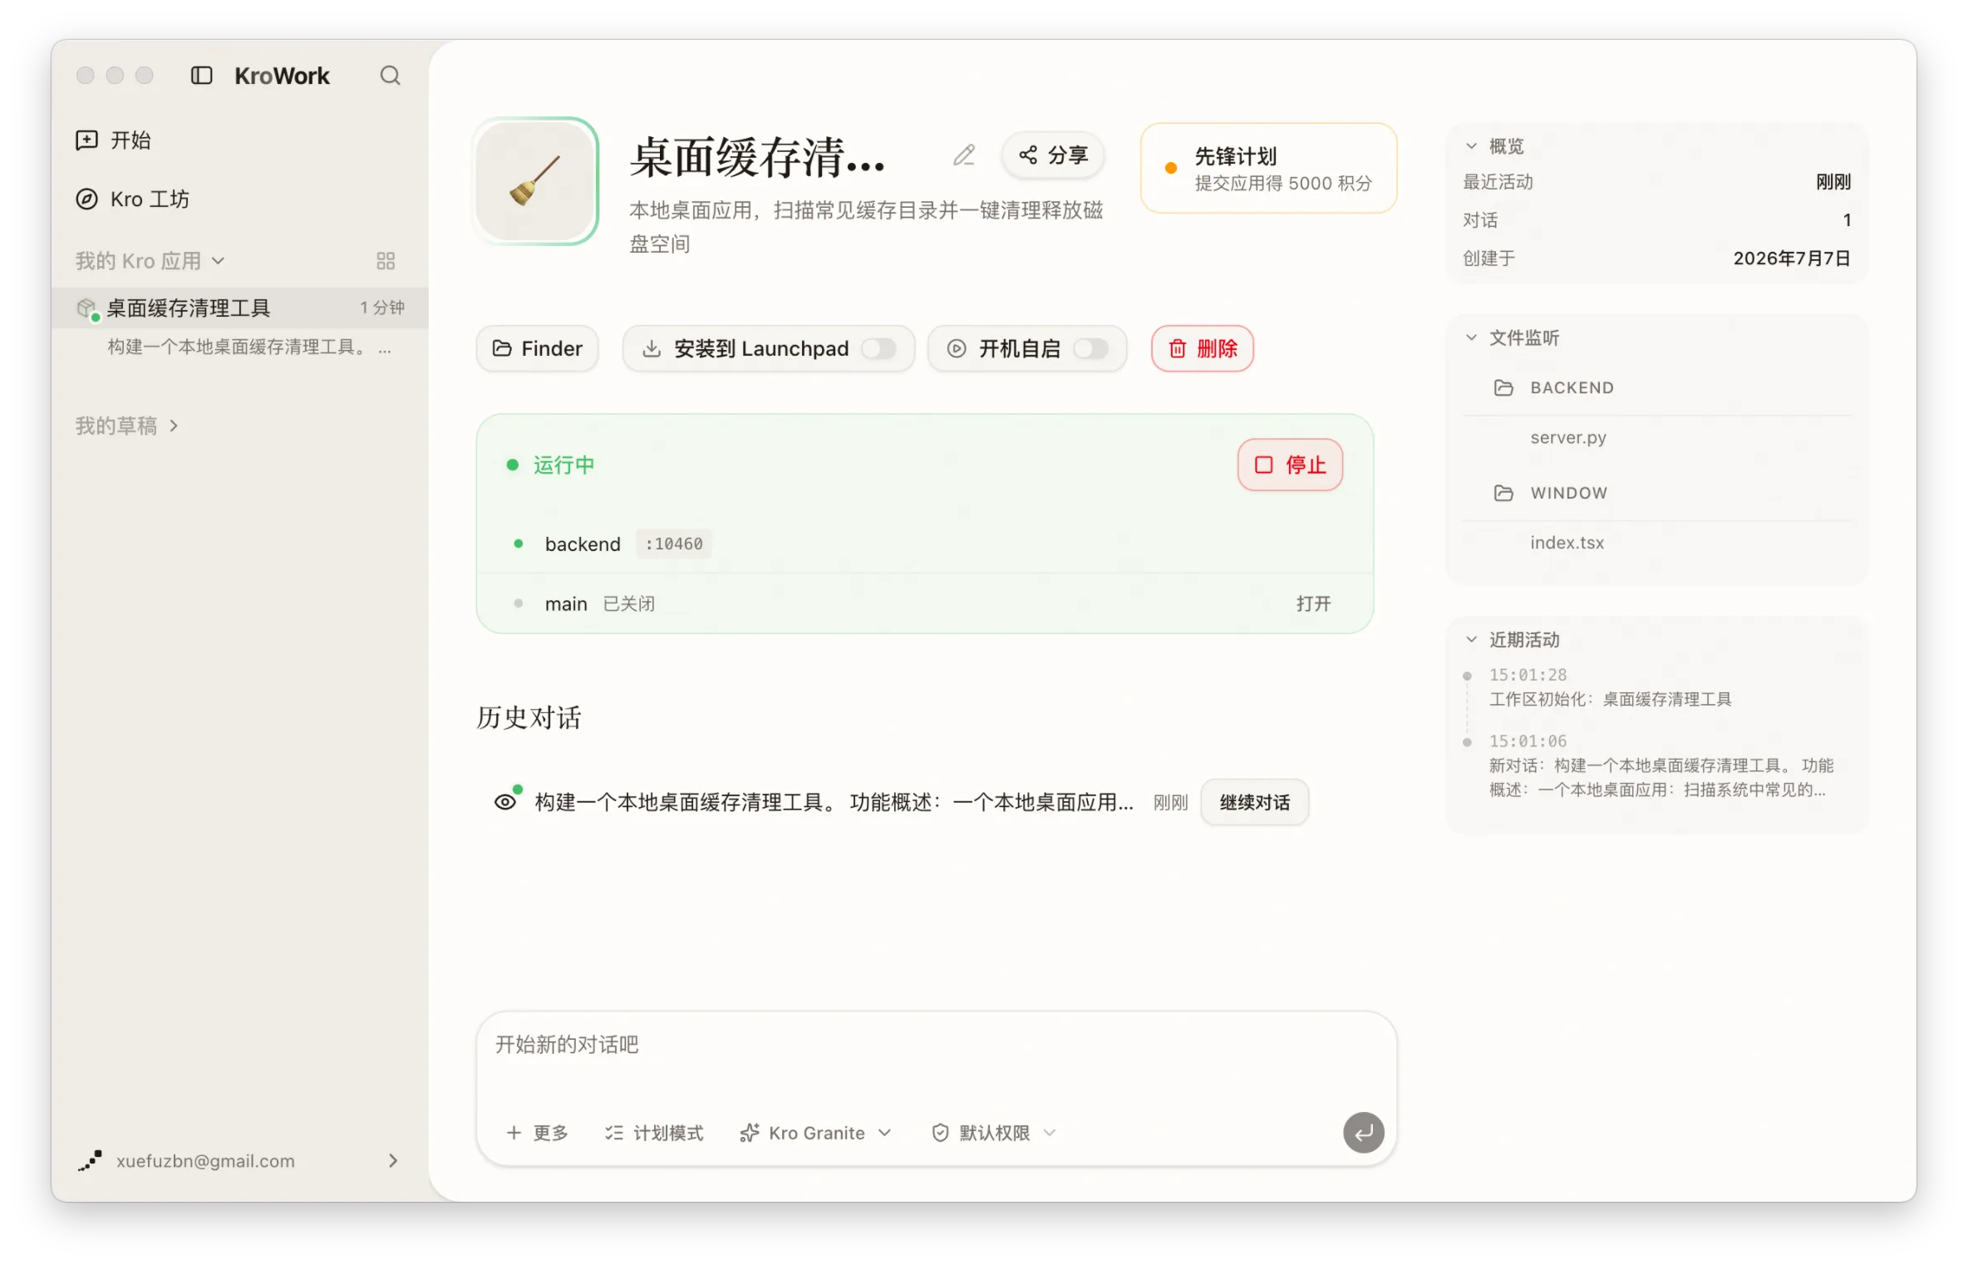Reveal the app in Finder
The image size is (1968, 1265).
[x=537, y=348]
